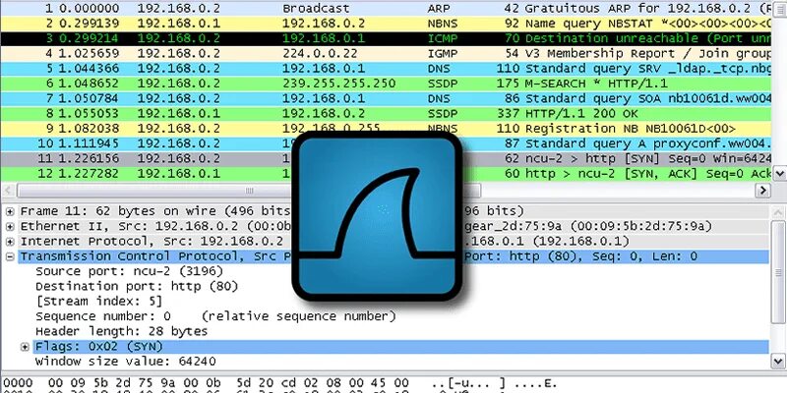Select 'Window size value: 64240' field

[126, 362]
